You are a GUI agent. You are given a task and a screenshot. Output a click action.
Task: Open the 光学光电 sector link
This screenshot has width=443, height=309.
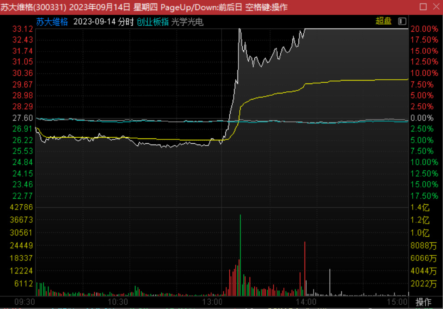coord(187,22)
